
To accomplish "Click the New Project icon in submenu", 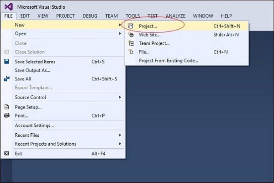I will coord(131,26).
